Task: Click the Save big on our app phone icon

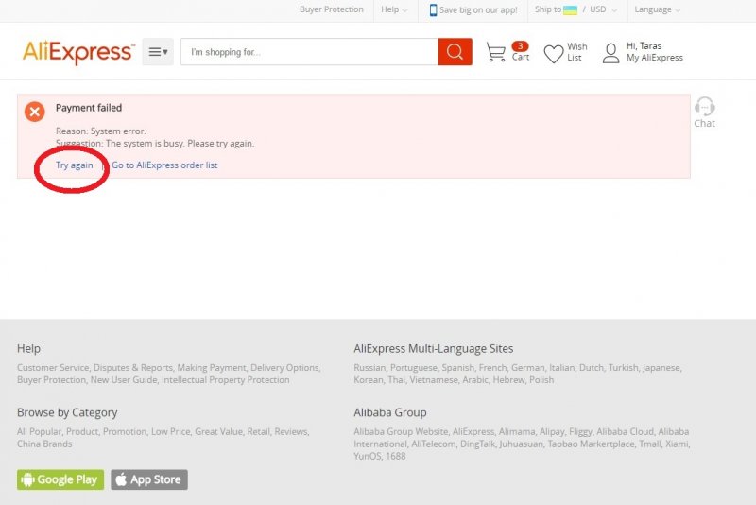Action: pos(433,10)
